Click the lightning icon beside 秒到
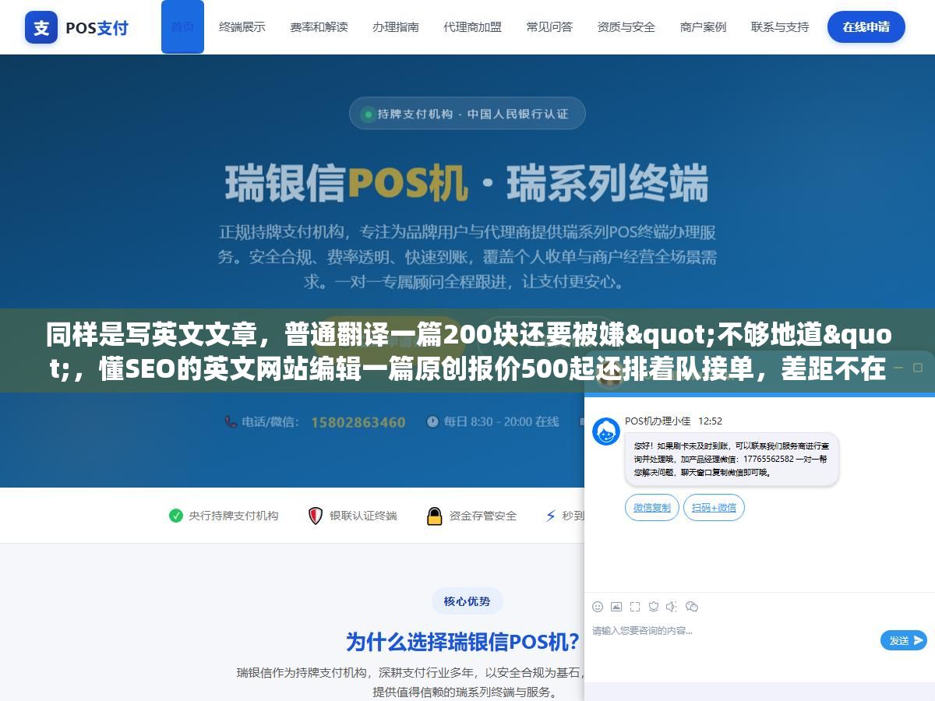 click(551, 516)
